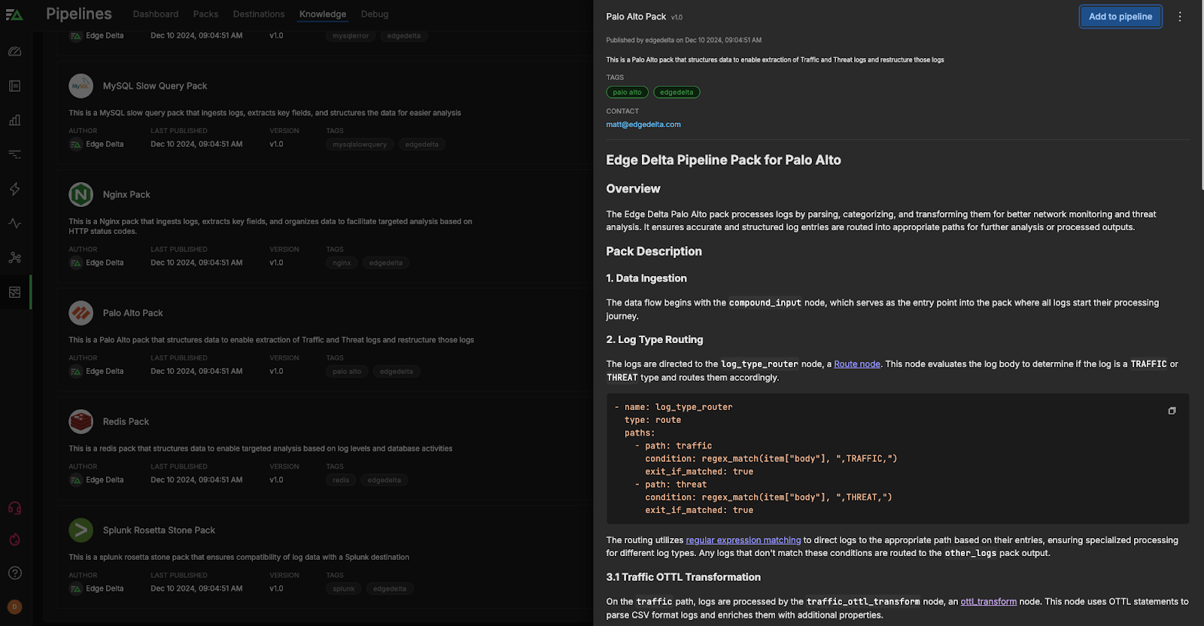The image size is (1204, 626).
Task: Select the Nginx Pack card title
Action: pos(126,195)
